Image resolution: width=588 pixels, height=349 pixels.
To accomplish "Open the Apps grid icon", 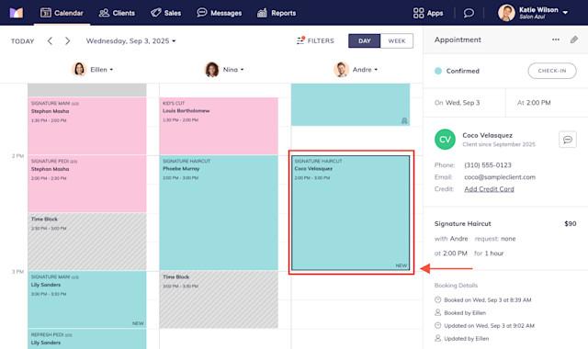I will point(419,13).
